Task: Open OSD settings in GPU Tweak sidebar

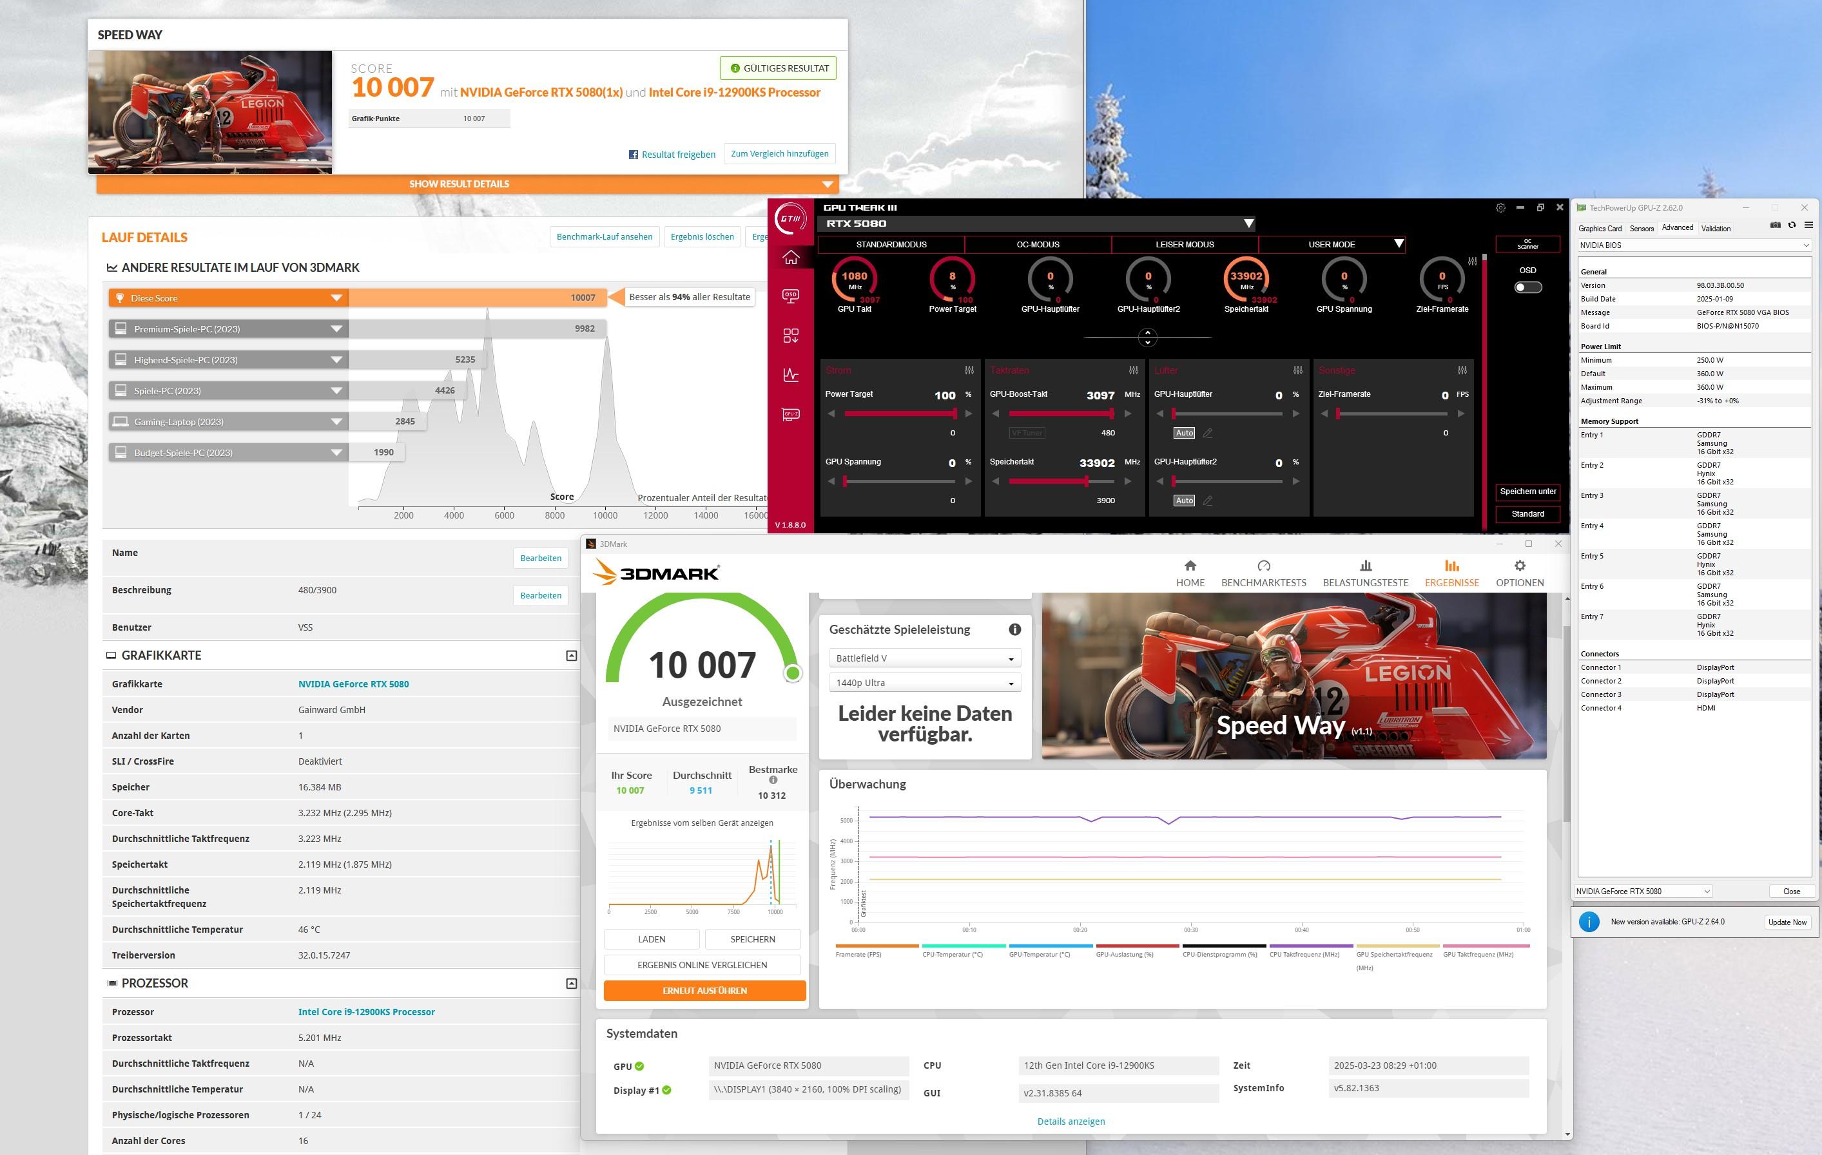Action: 791,296
